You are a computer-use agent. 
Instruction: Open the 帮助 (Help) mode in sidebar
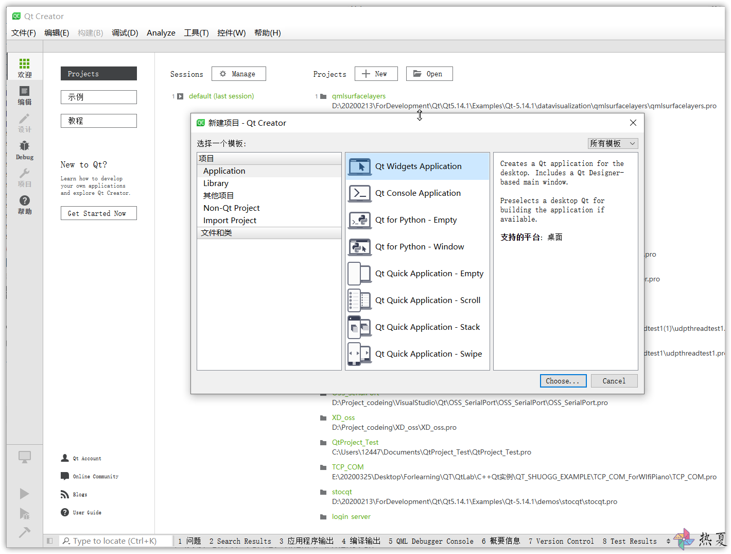(x=25, y=205)
